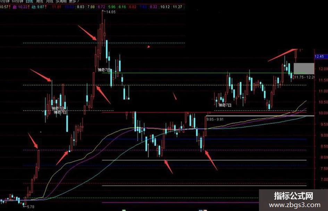Switch to the 60分钟 period tab
Image resolution: width=328 pixels, height=211 pixels.
pyautogui.click(x=18, y=1)
